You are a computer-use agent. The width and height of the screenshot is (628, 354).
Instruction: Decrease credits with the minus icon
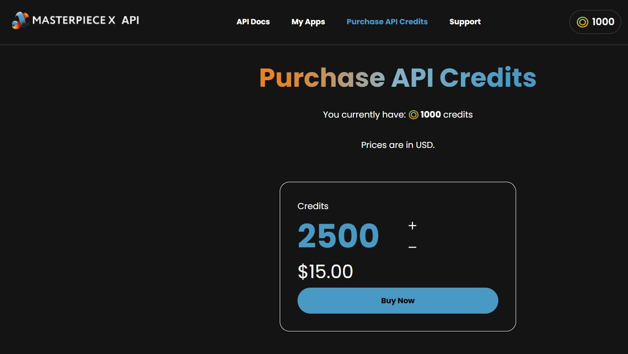[x=412, y=247]
